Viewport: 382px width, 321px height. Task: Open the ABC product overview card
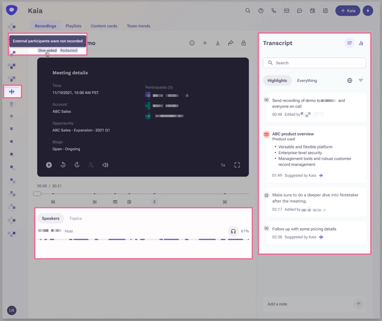pyautogui.click(x=316, y=155)
